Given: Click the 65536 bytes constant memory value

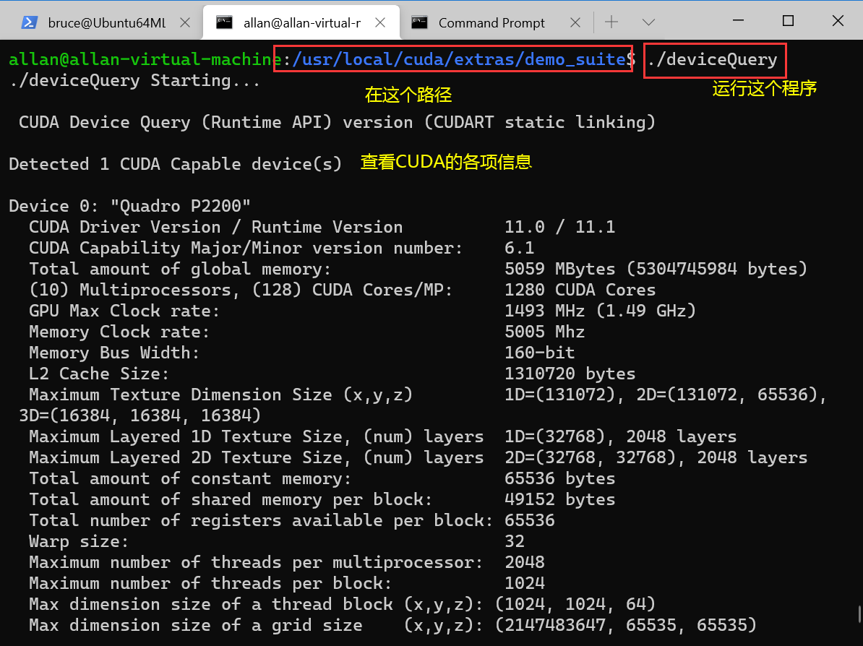Looking at the screenshot, I should 559,478.
